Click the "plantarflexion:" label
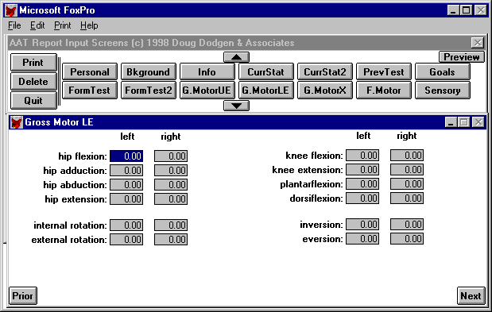This screenshot has width=492, height=312. click(312, 184)
